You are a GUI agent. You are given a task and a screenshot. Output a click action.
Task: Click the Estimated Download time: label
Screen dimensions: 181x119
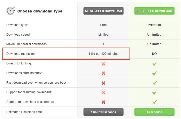pyautogui.click(x=24, y=112)
